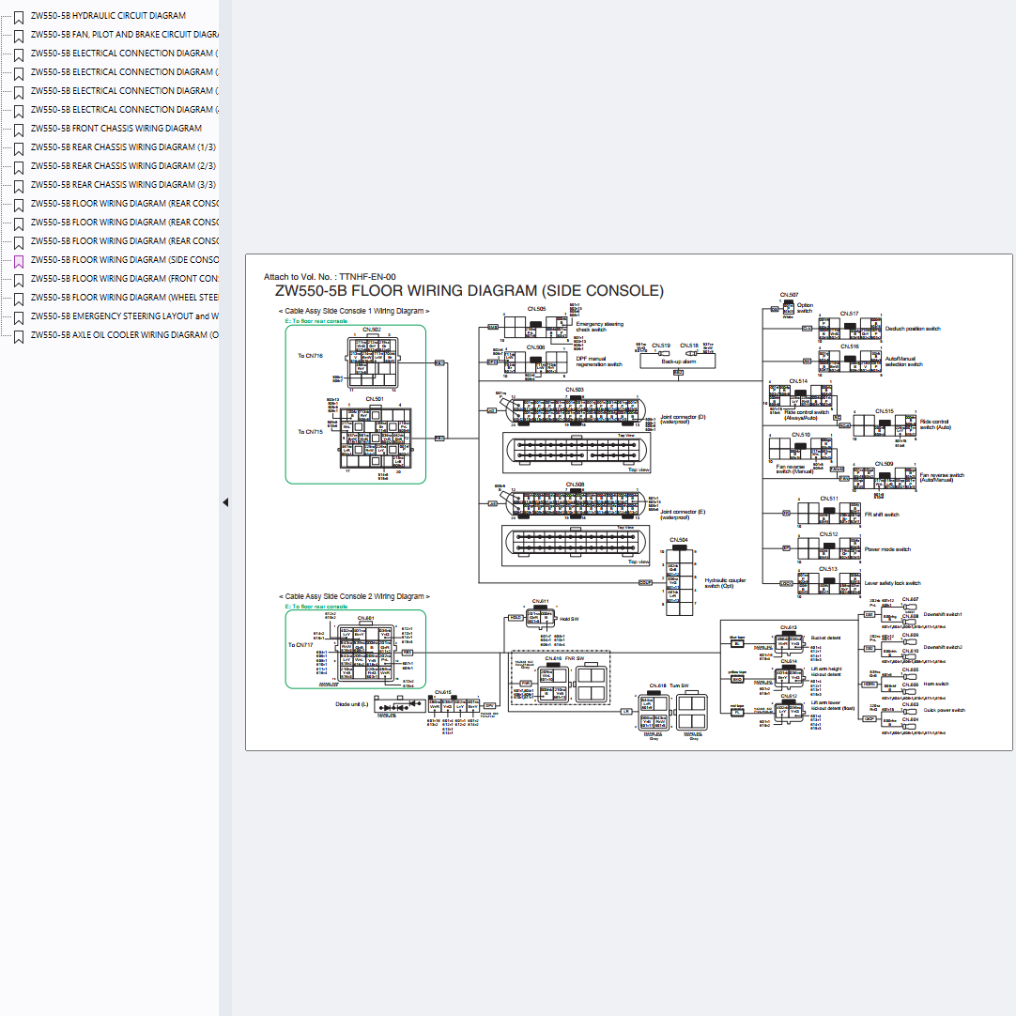The image size is (1016, 1016).
Task: Open FAN, PILOT AND BRAKE CIRCUIT bookmark
Action: [124, 35]
